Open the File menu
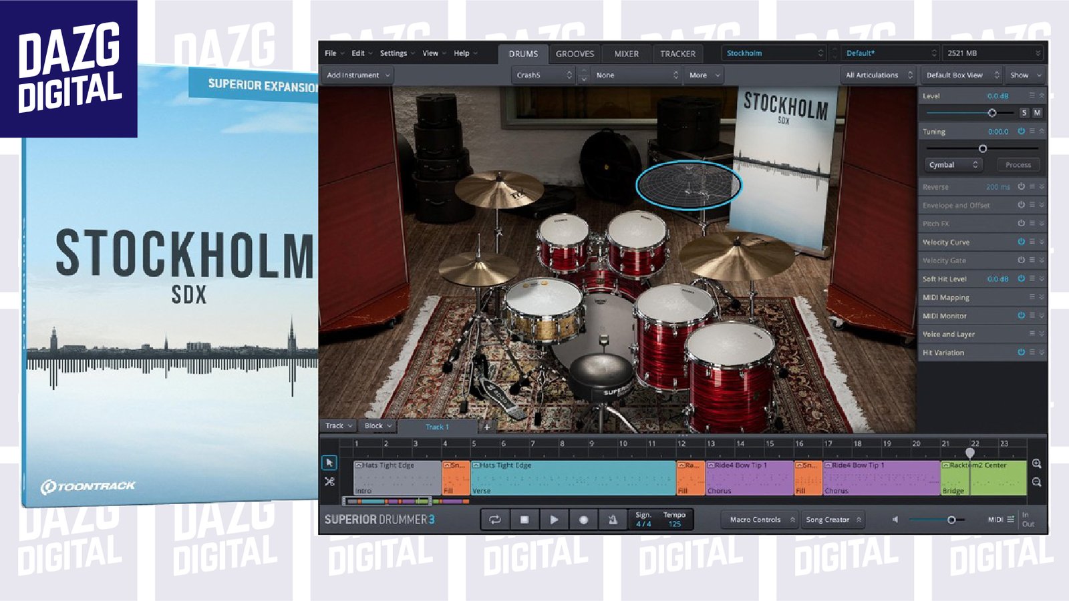 [334, 53]
